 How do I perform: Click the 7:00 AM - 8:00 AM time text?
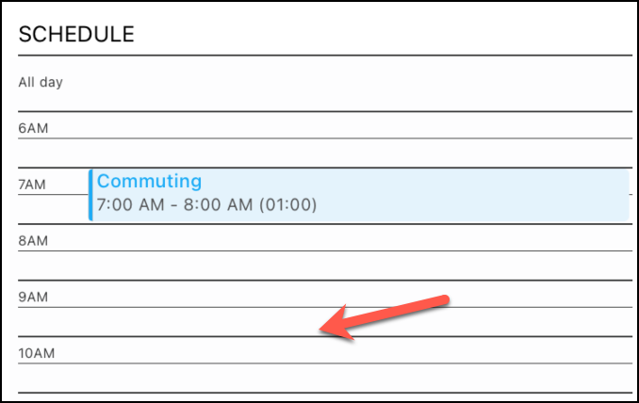(x=206, y=204)
